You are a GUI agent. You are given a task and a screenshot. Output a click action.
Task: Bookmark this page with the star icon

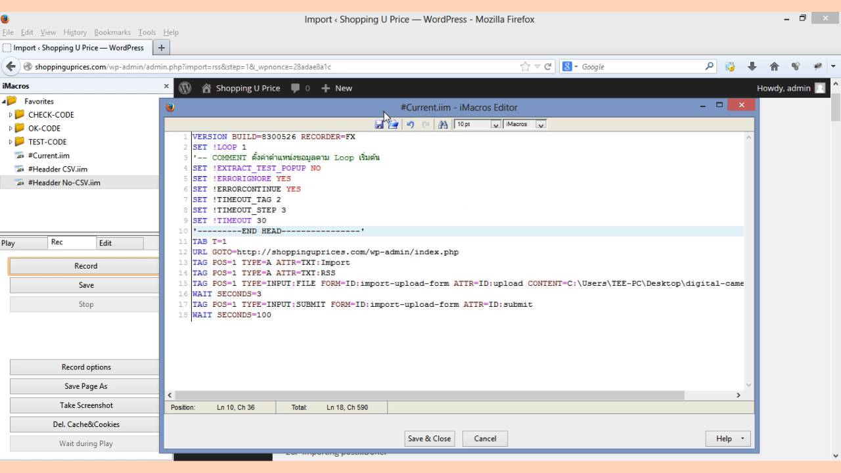coord(525,66)
